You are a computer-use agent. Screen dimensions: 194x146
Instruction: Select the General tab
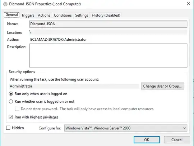point(11,15)
